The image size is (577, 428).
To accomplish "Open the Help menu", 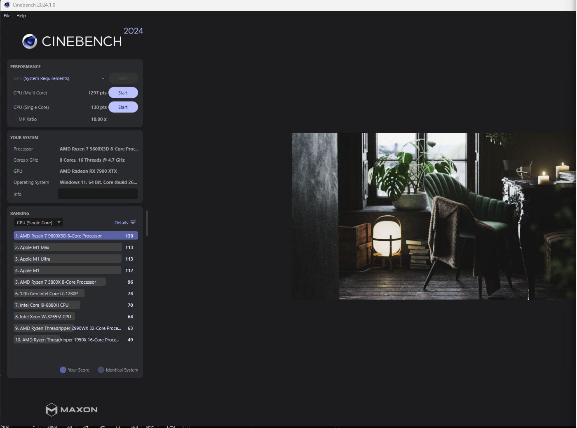I will pyautogui.click(x=21, y=16).
